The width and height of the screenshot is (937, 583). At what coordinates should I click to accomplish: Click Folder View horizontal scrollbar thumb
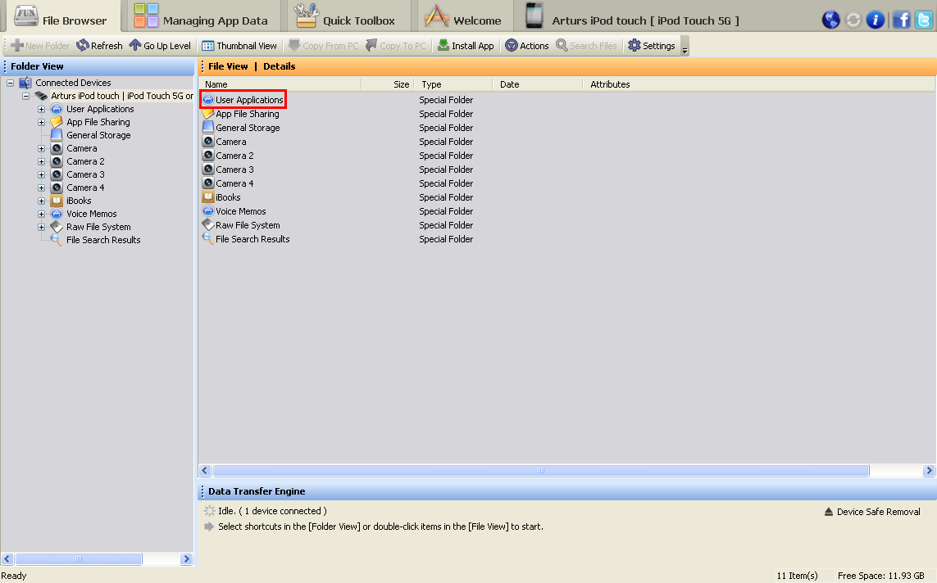78,558
